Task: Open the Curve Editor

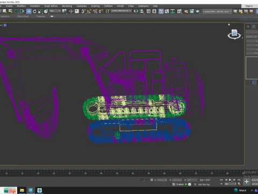Action: pyautogui.click(x=167, y=11)
